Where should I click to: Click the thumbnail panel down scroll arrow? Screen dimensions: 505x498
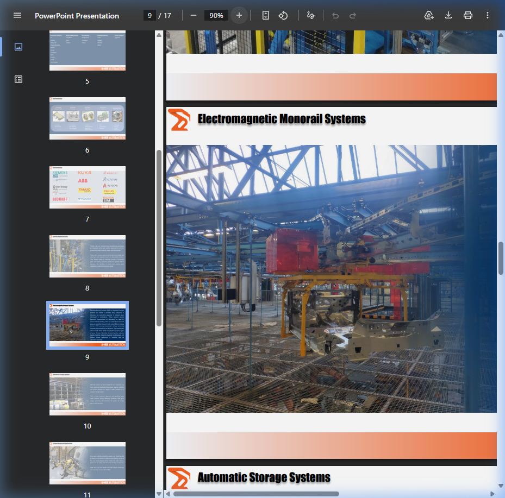(159, 494)
